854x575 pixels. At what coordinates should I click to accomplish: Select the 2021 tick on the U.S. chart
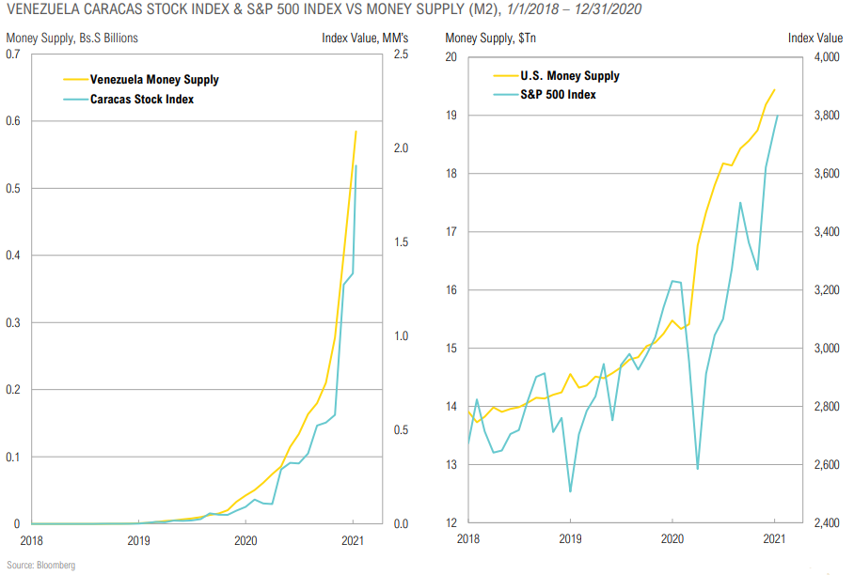click(774, 538)
